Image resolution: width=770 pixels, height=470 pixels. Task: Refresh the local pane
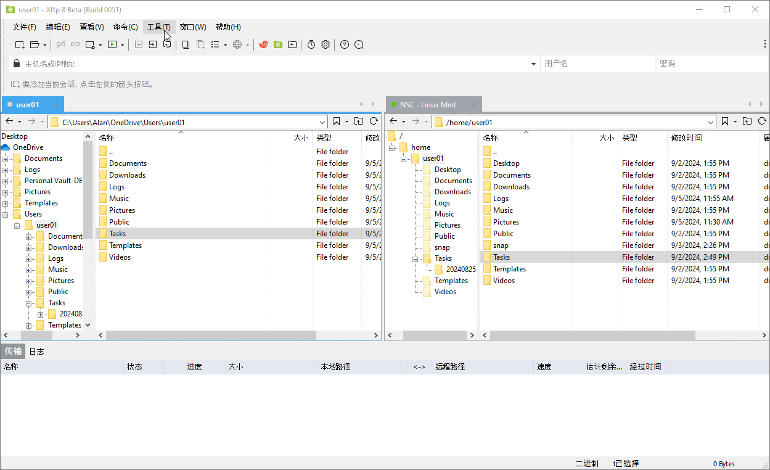point(374,122)
